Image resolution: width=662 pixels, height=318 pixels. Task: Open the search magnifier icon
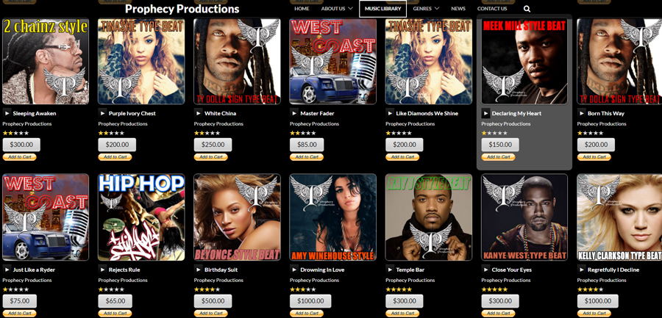(x=527, y=9)
